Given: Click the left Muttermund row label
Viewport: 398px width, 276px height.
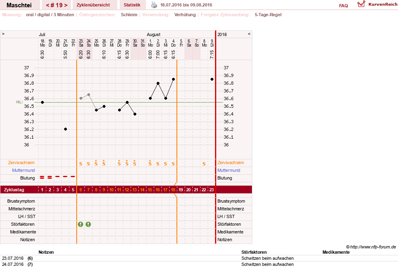Looking at the screenshot, I should tap(24, 170).
